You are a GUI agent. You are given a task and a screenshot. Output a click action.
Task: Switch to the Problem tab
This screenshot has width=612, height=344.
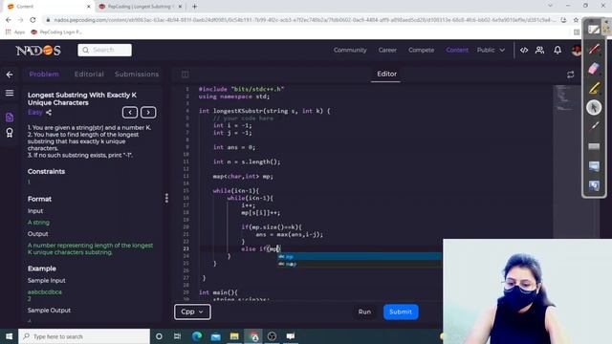(44, 75)
